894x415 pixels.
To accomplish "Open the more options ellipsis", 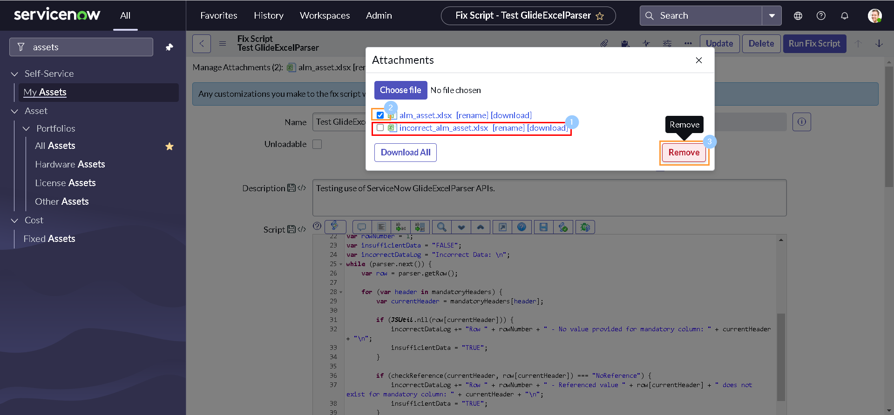I will 688,44.
